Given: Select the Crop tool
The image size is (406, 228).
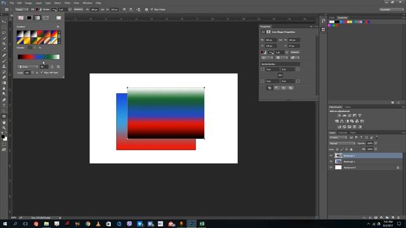Looking at the screenshot, I should click(x=4, y=44).
